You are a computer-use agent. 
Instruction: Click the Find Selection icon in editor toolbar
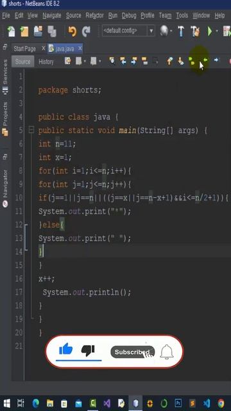pyautogui.click(x=112, y=61)
